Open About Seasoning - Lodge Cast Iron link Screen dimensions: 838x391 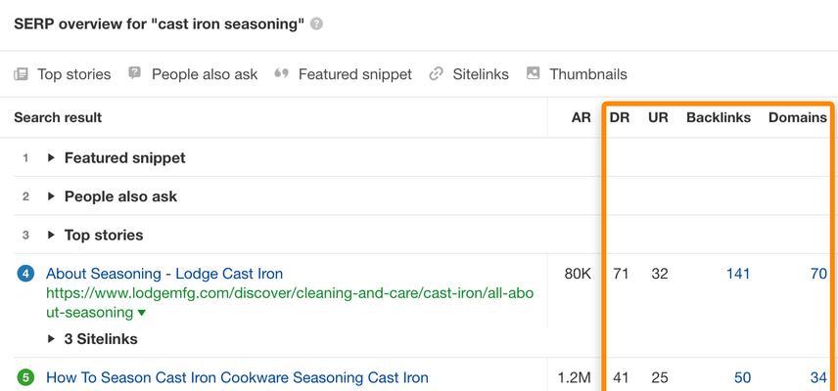tap(164, 274)
